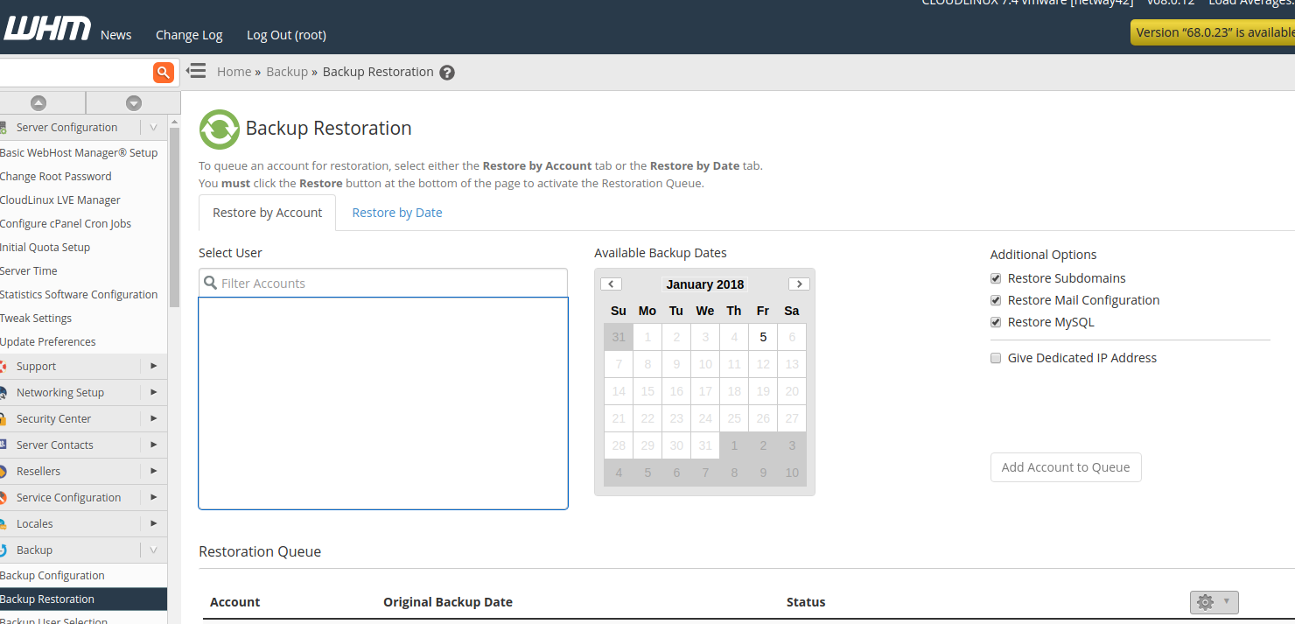Image resolution: width=1295 pixels, height=624 pixels.
Task: Go to previous month in calendar
Action: coord(612,284)
